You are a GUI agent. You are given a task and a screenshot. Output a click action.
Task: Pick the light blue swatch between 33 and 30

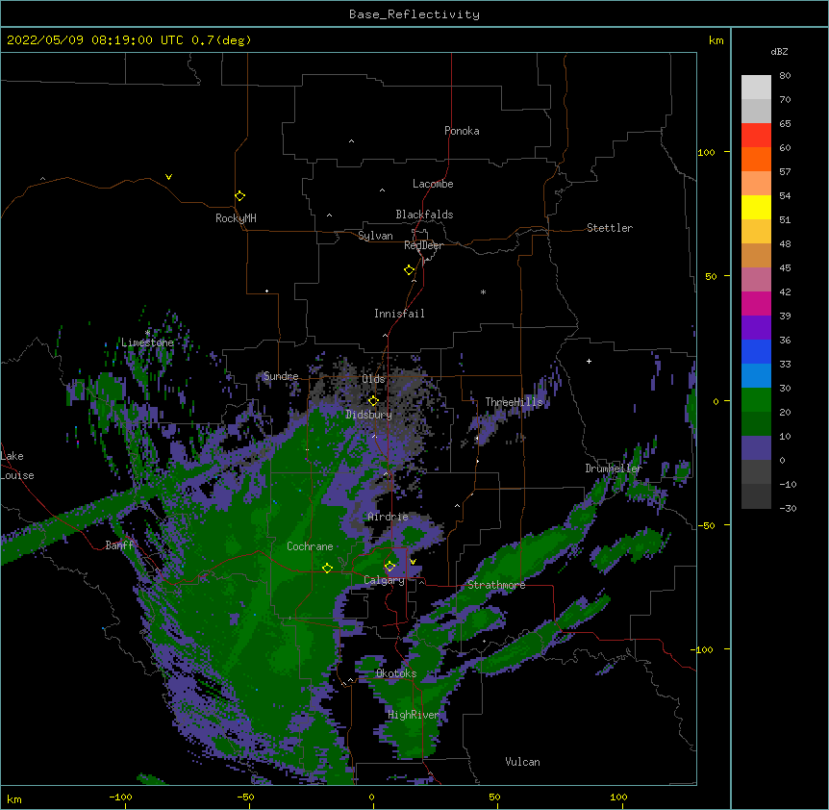(756, 375)
